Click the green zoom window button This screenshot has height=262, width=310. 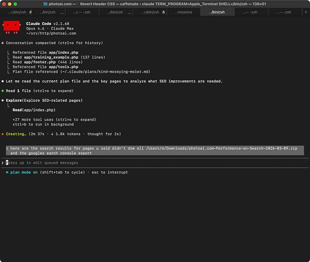point(16,4)
